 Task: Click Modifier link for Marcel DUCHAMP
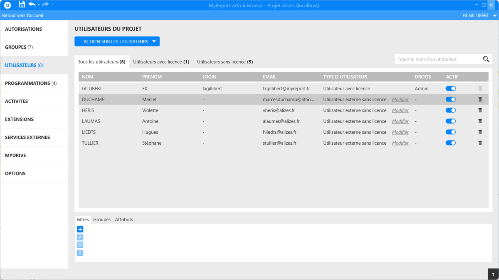(400, 100)
